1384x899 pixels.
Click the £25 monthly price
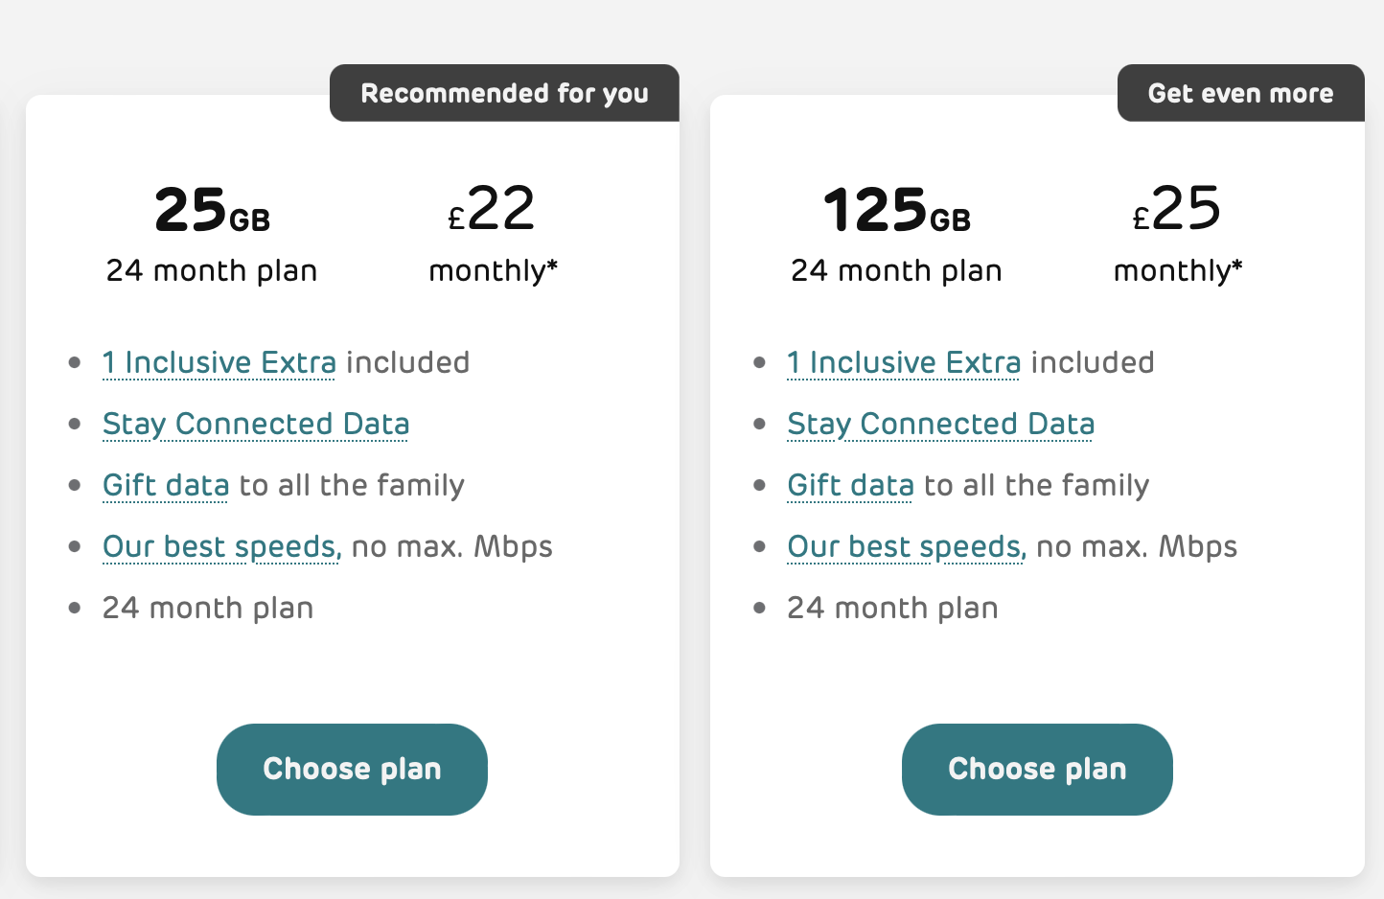point(1177,209)
